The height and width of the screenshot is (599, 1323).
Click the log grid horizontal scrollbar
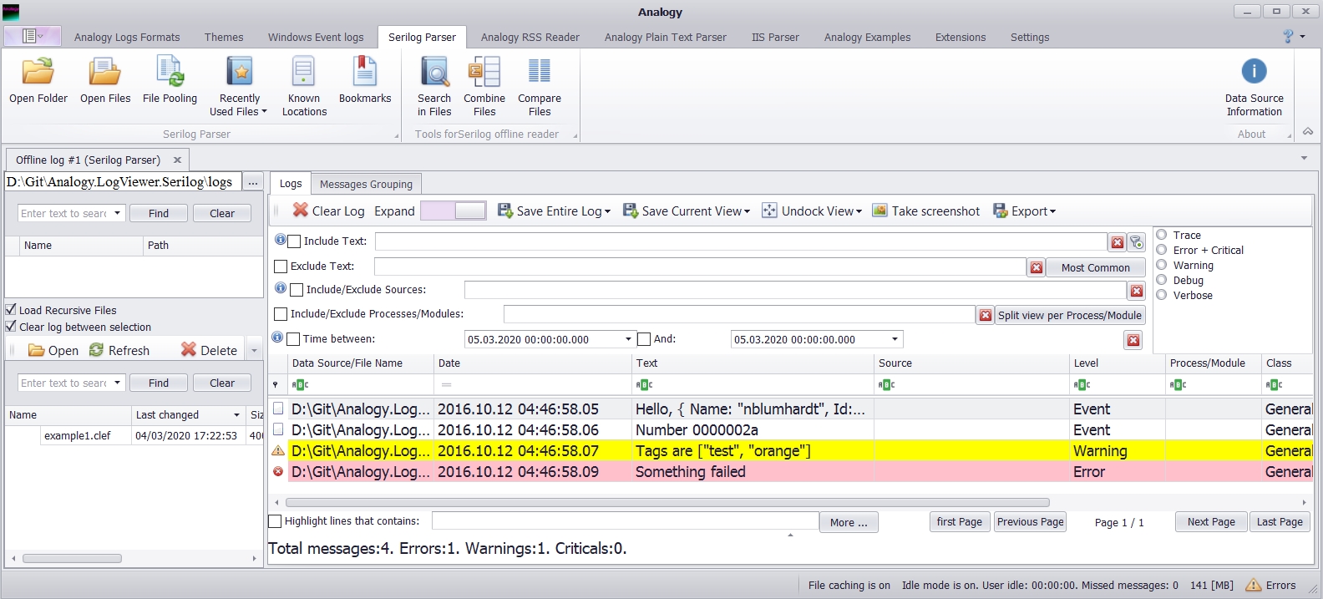667,502
